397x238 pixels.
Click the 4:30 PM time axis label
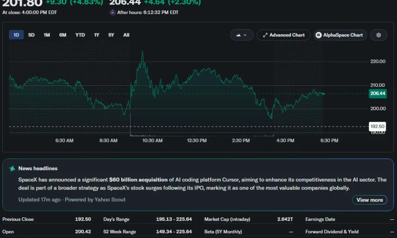tap(285, 140)
